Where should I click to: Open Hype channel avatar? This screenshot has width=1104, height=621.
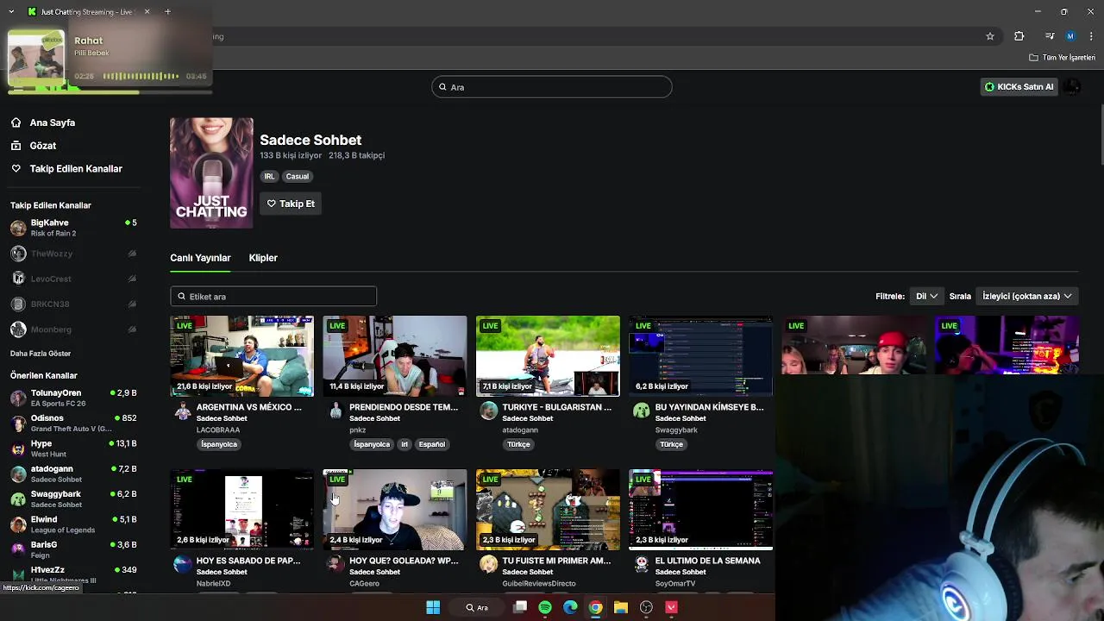pos(18,448)
